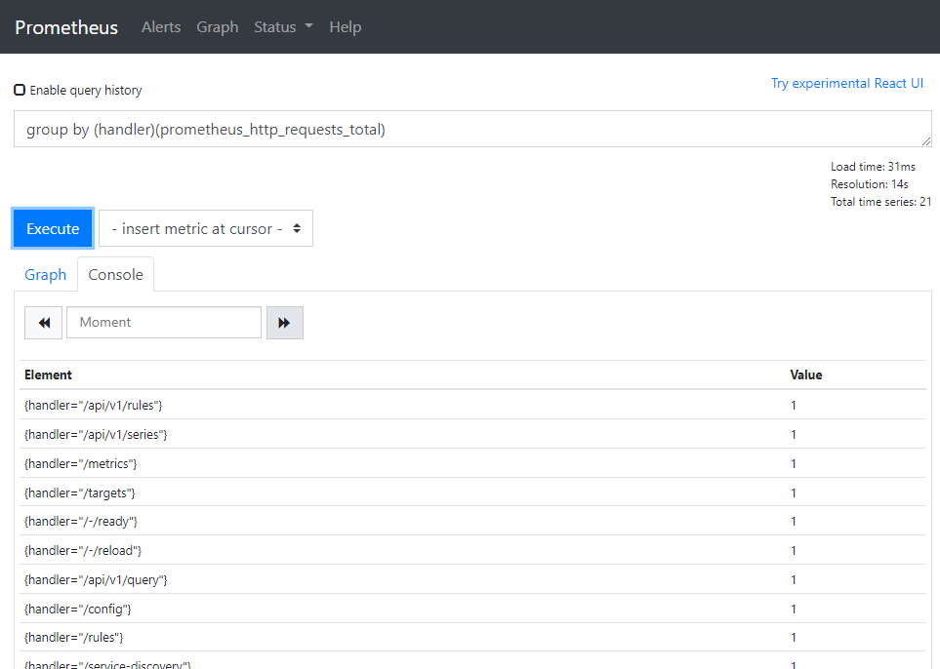Enable the query history checkbox
Viewport: 940px width, 669px height.
click(20, 90)
